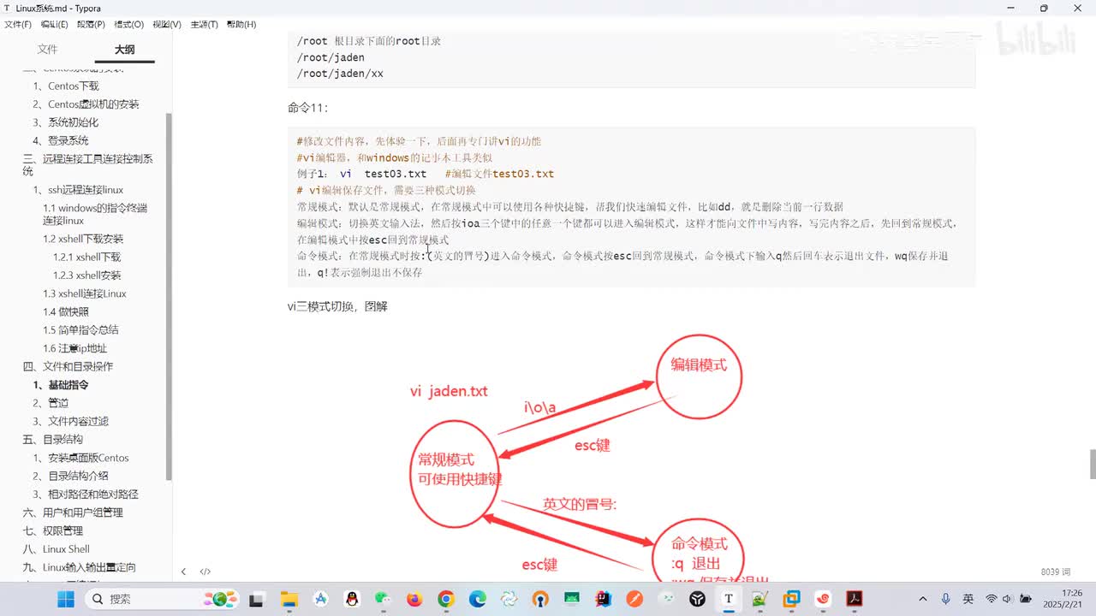Open the green monitor app taskbar icon
Image resolution: width=1096 pixels, height=616 pixels.
tap(571, 599)
